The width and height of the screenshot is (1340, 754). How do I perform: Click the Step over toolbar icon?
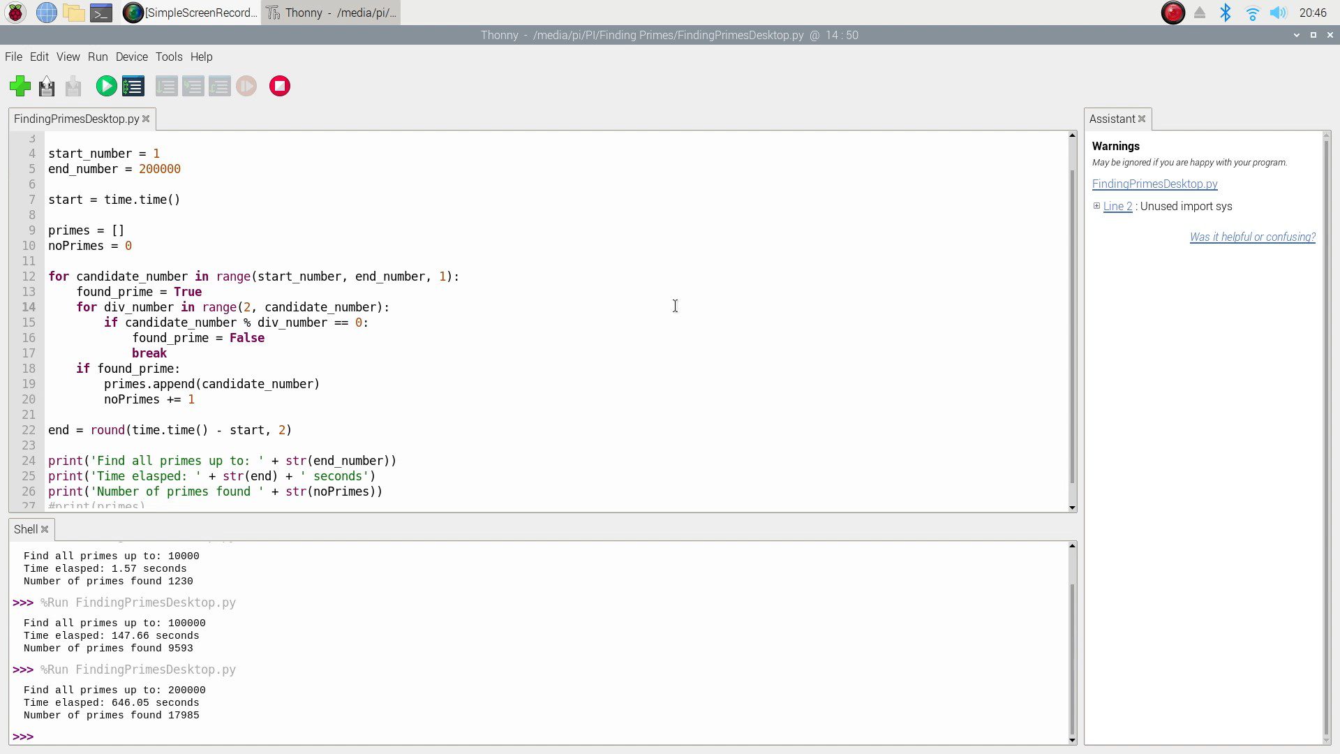(166, 86)
